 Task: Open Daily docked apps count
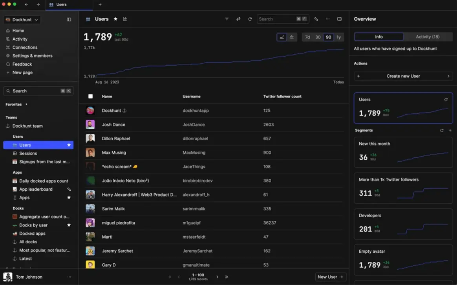[x=44, y=181]
